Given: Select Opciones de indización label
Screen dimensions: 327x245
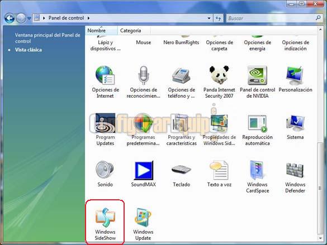Looking at the screenshot, I should click(x=295, y=45).
